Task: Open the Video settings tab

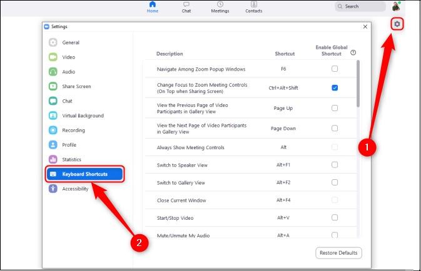Action: [x=85, y=57]
